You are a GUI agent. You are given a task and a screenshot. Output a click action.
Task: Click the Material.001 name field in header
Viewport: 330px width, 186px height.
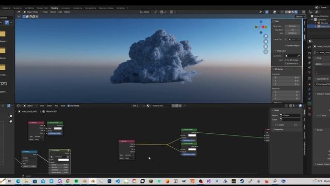(161, 105)
